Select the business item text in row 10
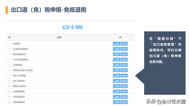Image resolution: width=189 pixels, height=107 pixels. (x=19, y=91)
